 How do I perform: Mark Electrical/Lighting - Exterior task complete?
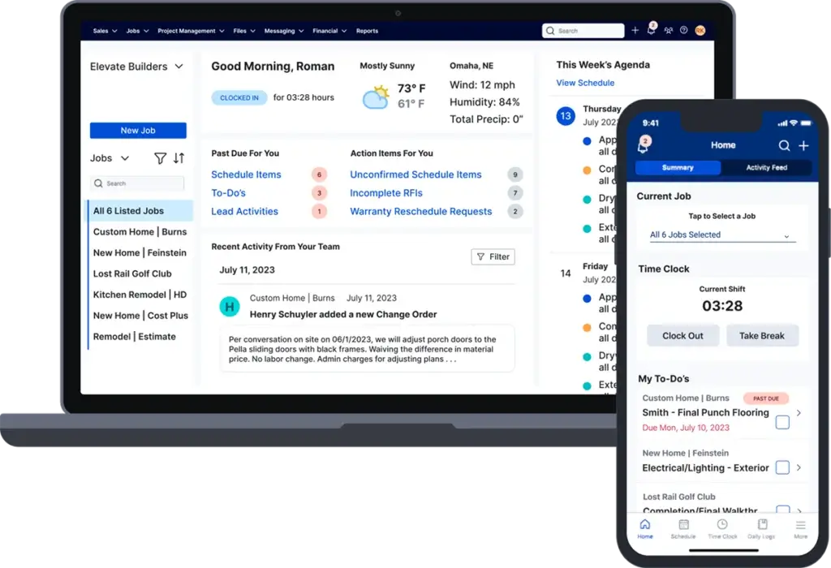point(782,467)
